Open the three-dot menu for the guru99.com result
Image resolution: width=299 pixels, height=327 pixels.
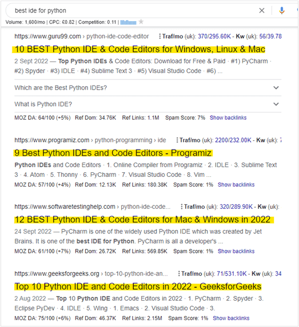(x=160, y=37)
